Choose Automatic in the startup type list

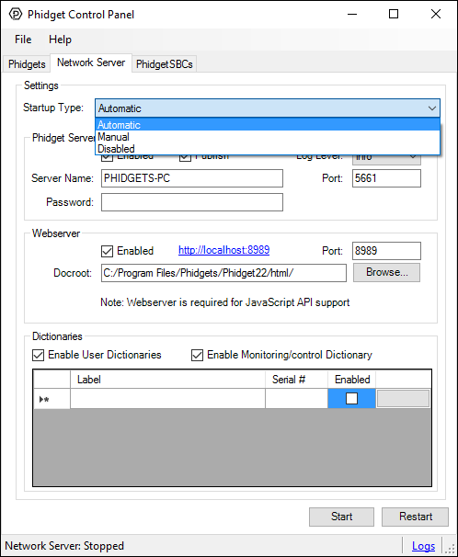tap(268, 125)
